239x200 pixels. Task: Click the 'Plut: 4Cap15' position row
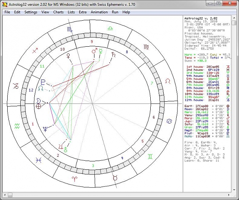(207, 133)
